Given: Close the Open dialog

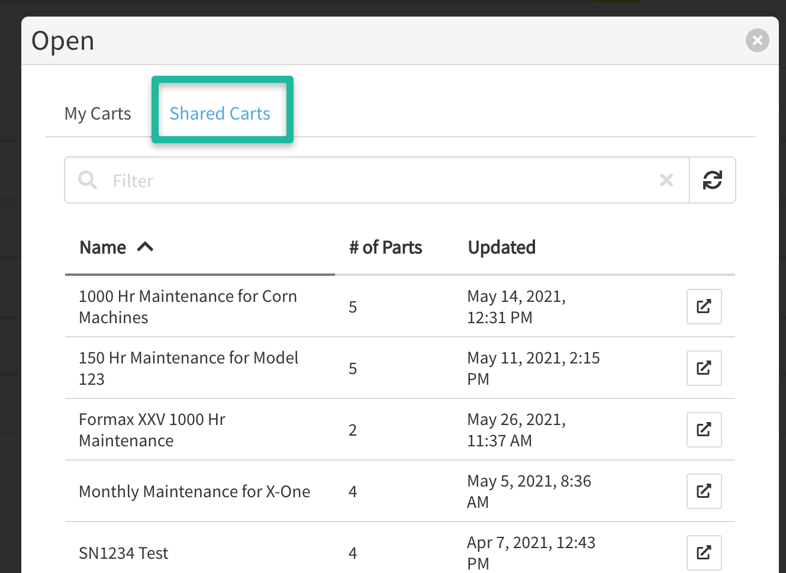Looking at the screenshot, I should [757, 41].
